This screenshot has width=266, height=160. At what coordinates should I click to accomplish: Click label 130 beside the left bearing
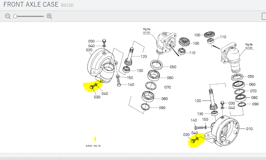coord(140,71)
